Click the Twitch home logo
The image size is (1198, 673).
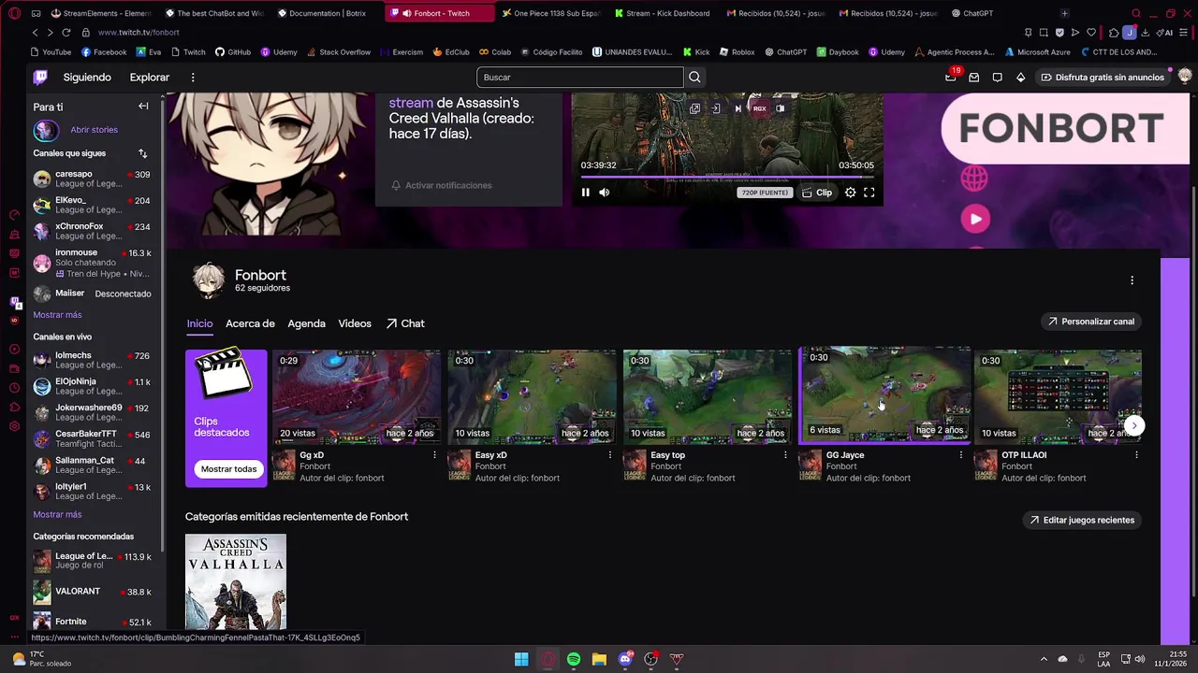[40, 78]
